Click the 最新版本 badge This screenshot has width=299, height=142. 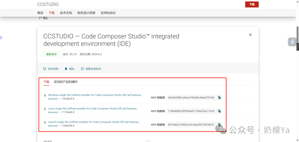tap(52, 54)
